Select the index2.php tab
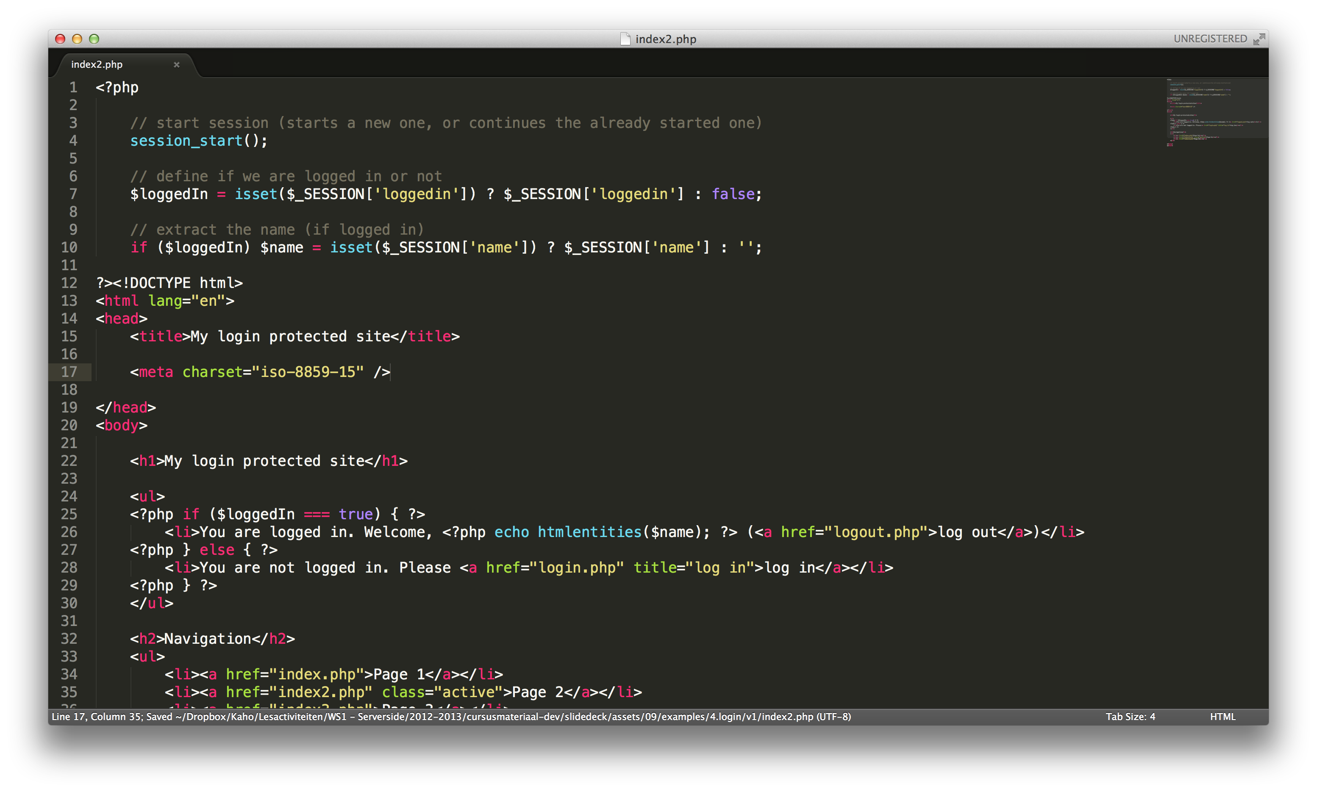 (97, 64)
